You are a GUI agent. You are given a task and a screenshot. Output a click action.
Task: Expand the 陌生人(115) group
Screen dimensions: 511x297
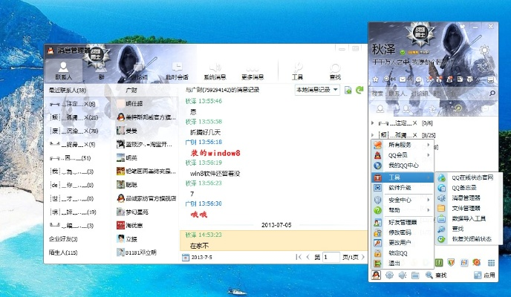(62, 252)
